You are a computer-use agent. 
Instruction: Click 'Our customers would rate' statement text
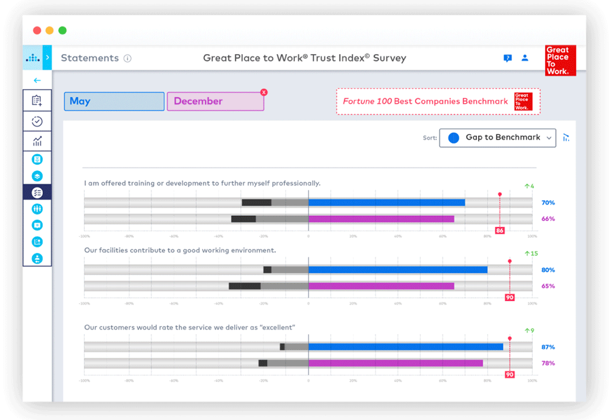coord(190,327)
